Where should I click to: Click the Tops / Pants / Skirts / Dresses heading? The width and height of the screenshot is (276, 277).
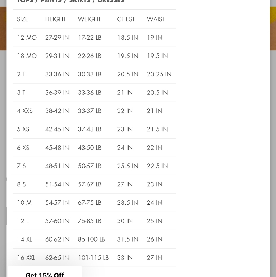[70, 1]
